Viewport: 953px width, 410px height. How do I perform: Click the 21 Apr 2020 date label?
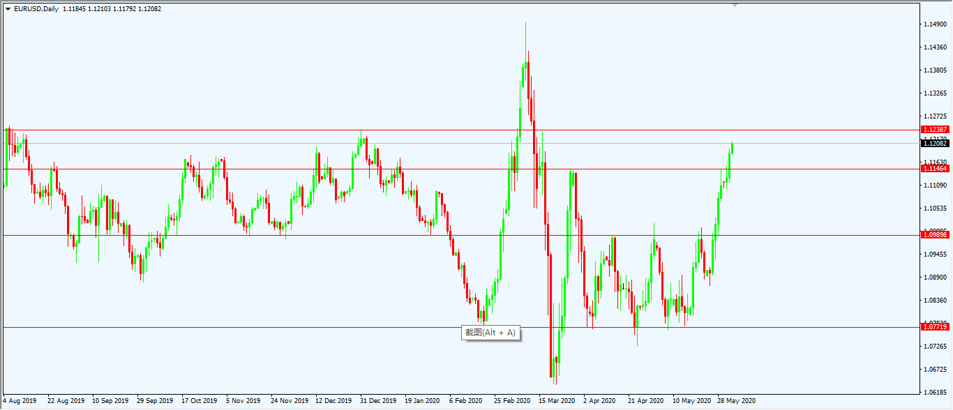click(646, 401)
